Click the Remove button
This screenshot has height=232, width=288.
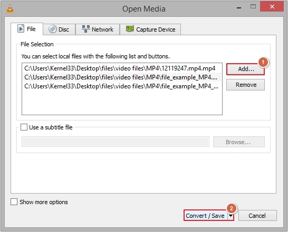pyautogui.click(x=245, y=85)
